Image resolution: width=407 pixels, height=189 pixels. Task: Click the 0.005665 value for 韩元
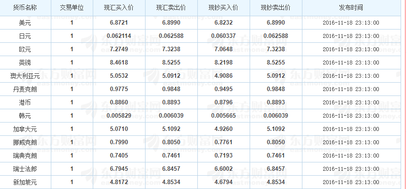223,116
